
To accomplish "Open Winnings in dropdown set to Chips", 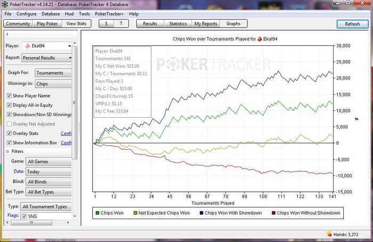I will pyautogui.click(x=53, y=84).
